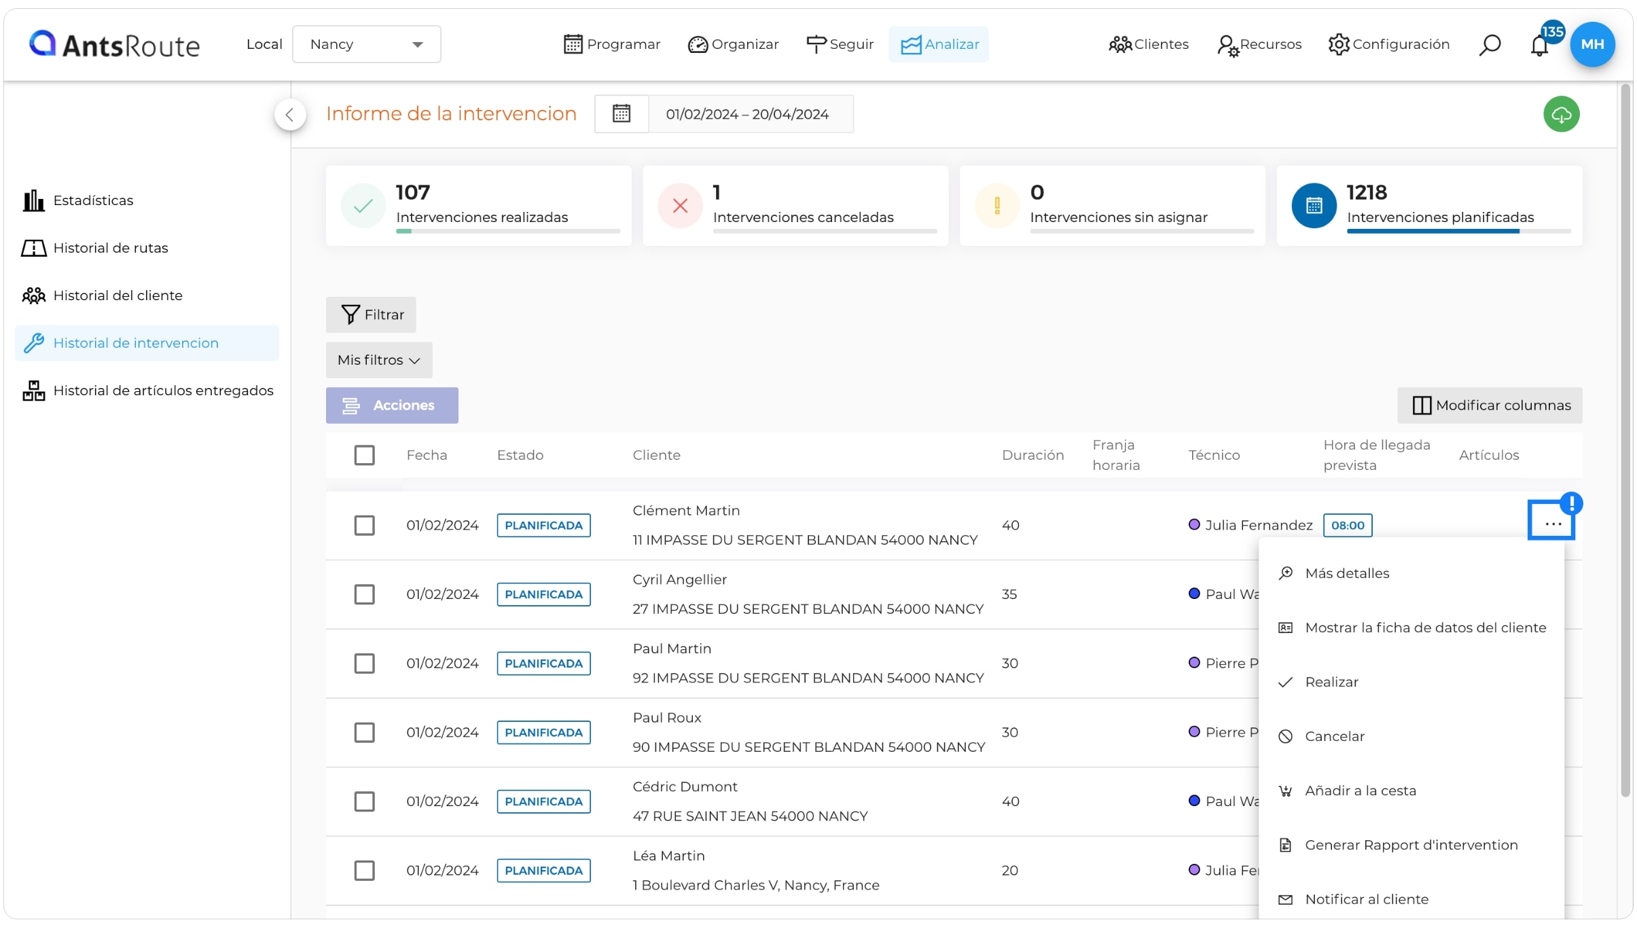Open the Organizar tab
Viewport: 1637px width, 927px height.
click(733, 44)
